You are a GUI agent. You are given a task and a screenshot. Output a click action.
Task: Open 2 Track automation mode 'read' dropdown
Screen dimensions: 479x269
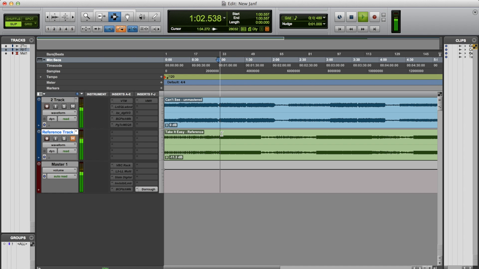(67, 119)
